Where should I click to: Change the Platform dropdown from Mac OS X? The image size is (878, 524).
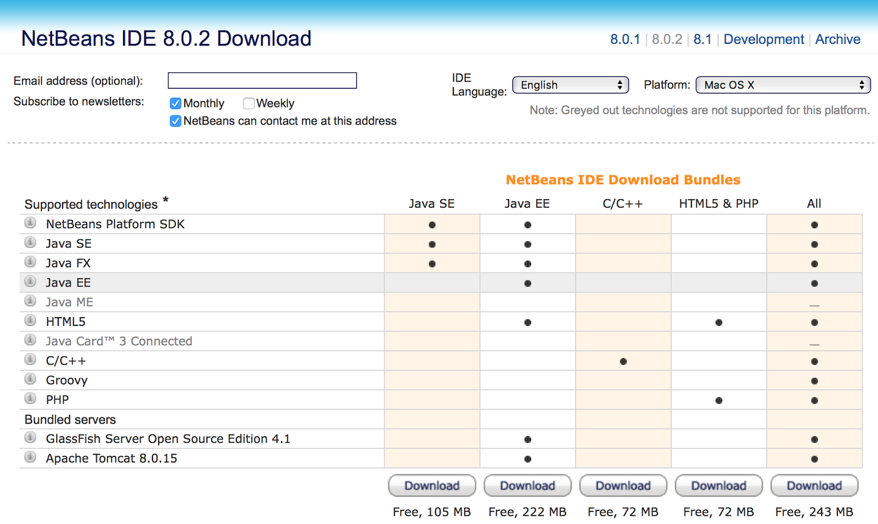[x=783, y=84]
